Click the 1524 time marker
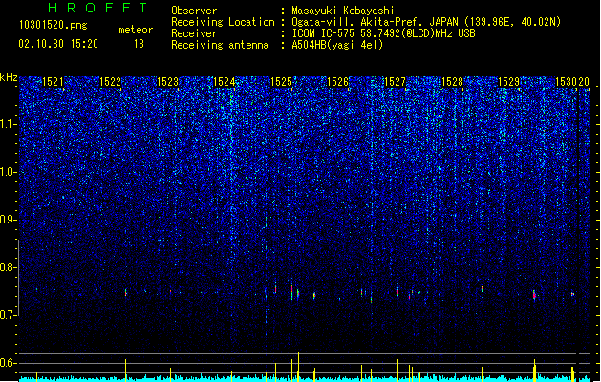601x382 pixels. click(x=224, y=82)
